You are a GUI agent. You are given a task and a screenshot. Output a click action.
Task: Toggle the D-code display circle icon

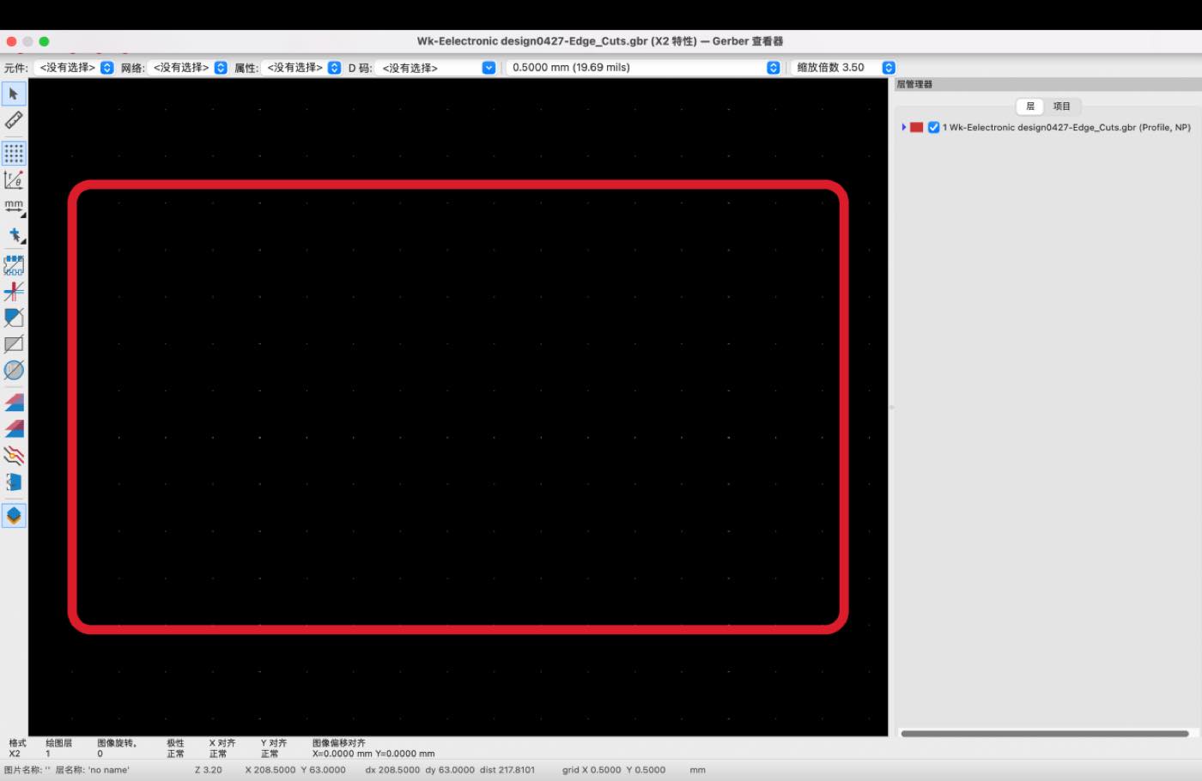coord(14,371)
